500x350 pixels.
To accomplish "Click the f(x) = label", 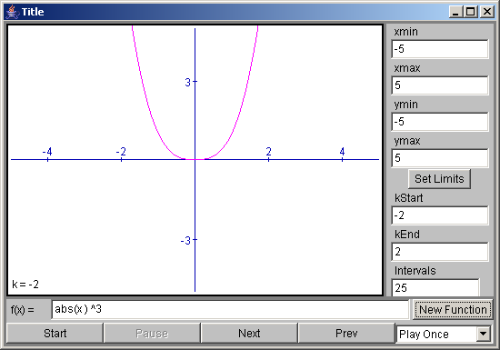I will [23, 309].
